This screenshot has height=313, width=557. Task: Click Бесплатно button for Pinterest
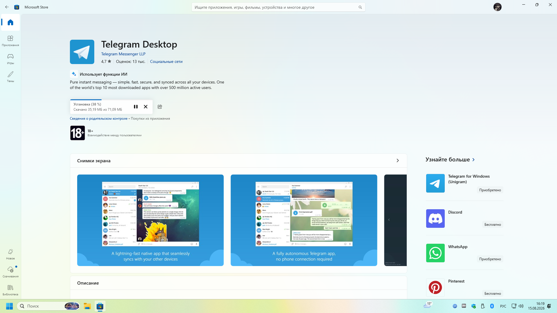click(493, 294)
